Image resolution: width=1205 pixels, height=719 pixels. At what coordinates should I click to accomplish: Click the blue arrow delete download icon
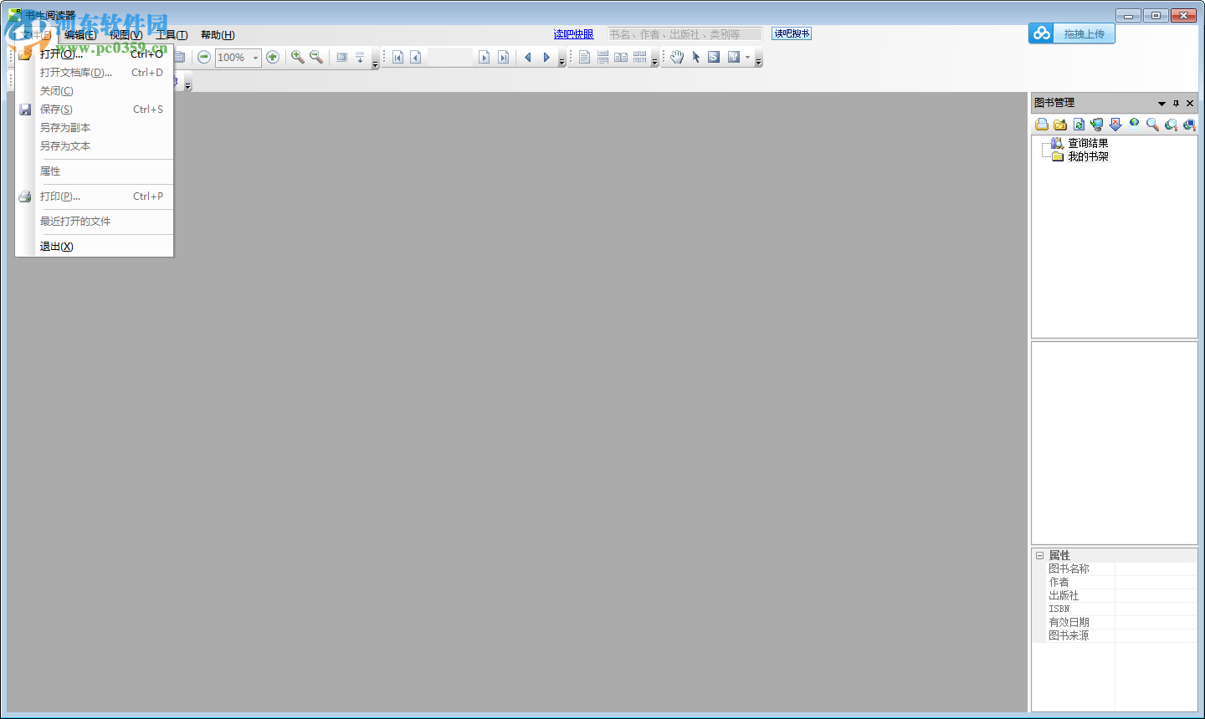(x=1115, y=125)
